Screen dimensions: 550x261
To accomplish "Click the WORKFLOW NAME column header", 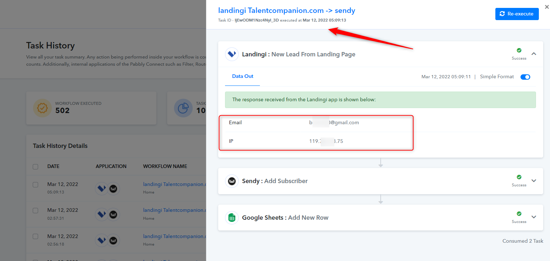I will (165, 166).
